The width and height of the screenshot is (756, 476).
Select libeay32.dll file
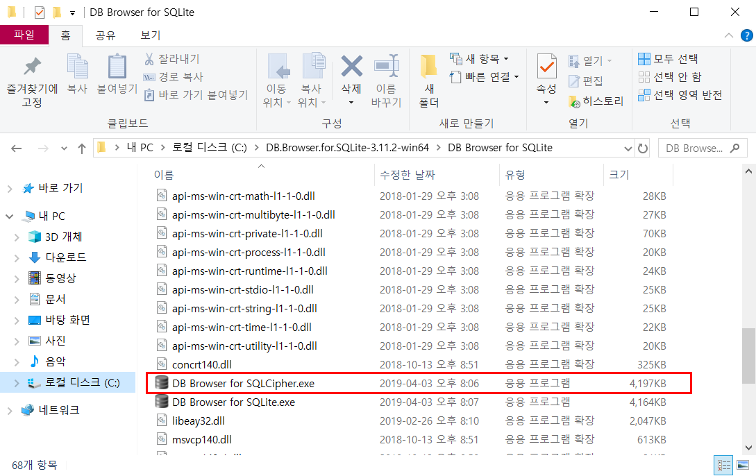tap(198, 421)
